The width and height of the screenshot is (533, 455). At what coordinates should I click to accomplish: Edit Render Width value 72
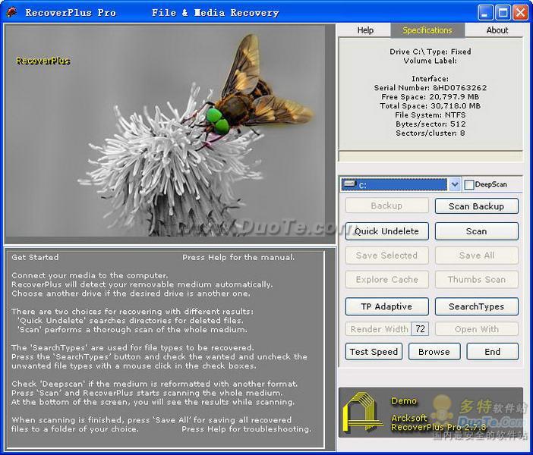pyautogui.click(x=420, y=329)
